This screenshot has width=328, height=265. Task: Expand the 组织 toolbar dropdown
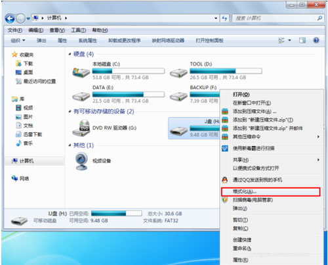coord(18,41)
